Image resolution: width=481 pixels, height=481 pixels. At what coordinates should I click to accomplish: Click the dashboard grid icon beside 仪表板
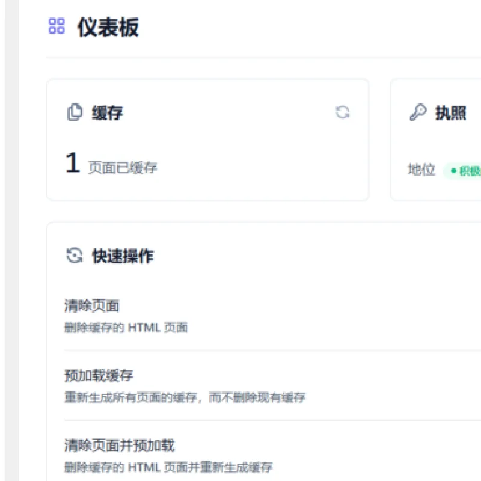tap(57, 26)
